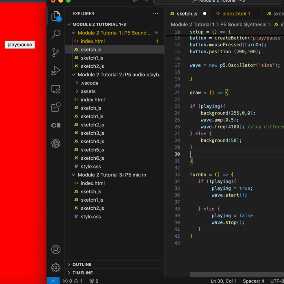Collapse Module 2 Tutorial 2 folder

114,75
